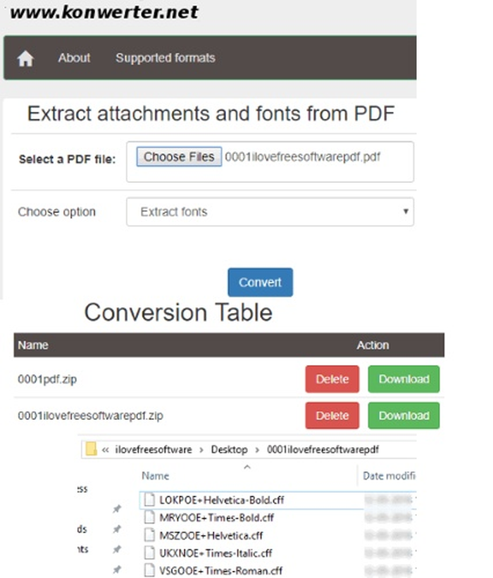493x578 pixels.
Task: Delete the 0001pdf.zip entry
Action: [x=332, y=379]
